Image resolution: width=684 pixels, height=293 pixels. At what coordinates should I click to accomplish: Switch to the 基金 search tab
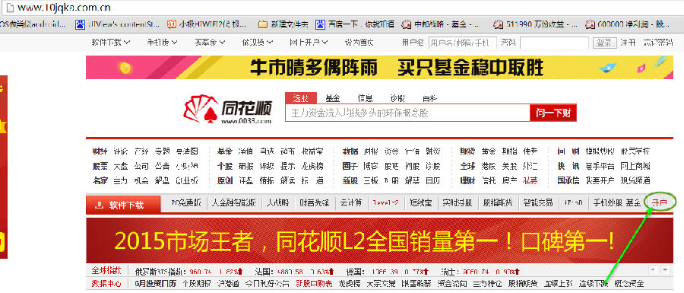click(333, 98)
